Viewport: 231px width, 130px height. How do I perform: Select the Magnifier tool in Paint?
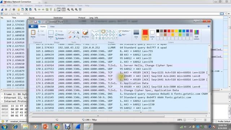point(78,37)
